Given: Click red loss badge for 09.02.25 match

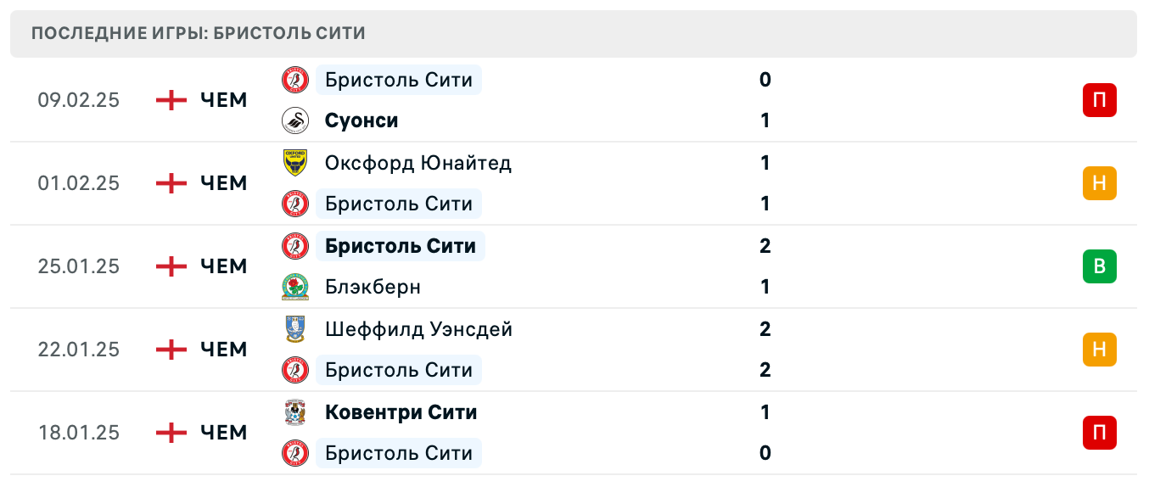Looking at the screenshot, I should tap(1099, 100).
